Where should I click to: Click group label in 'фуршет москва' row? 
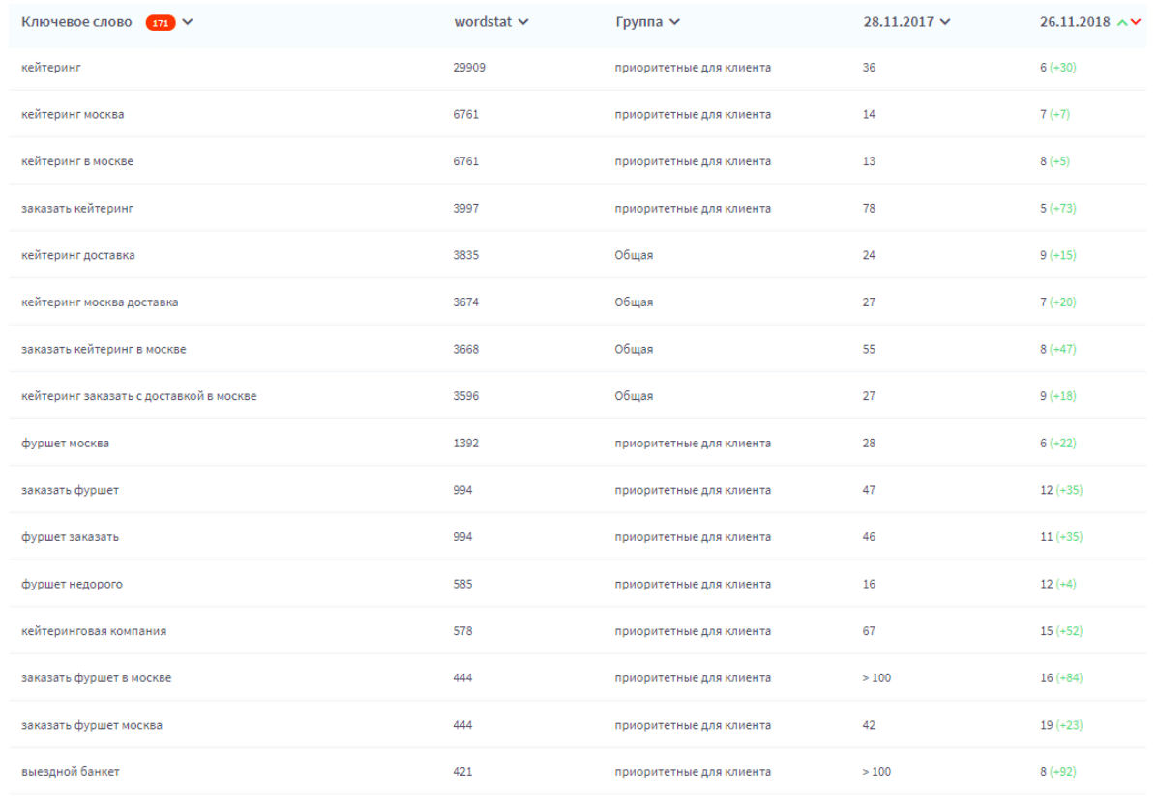point(693,444)
